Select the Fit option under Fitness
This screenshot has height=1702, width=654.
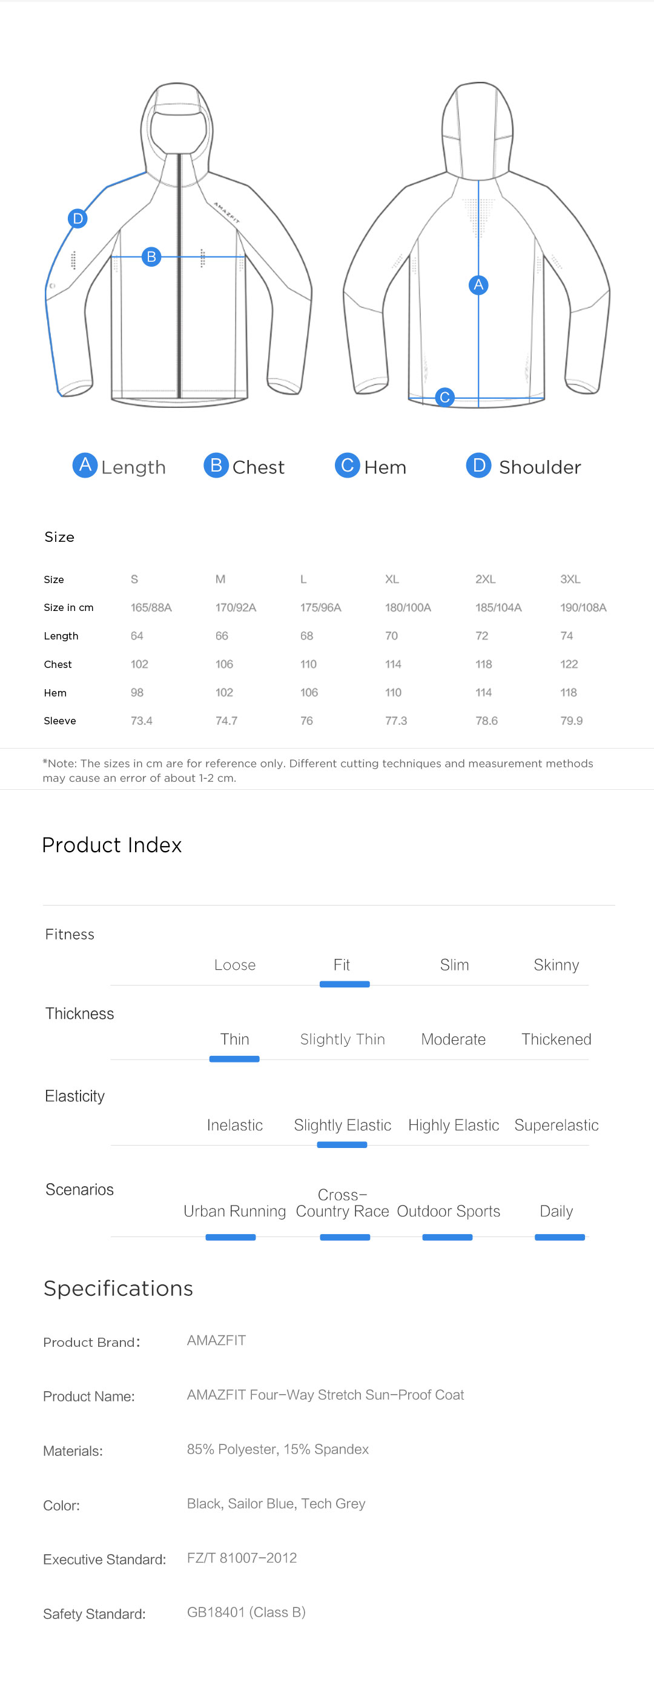point(342,964)
